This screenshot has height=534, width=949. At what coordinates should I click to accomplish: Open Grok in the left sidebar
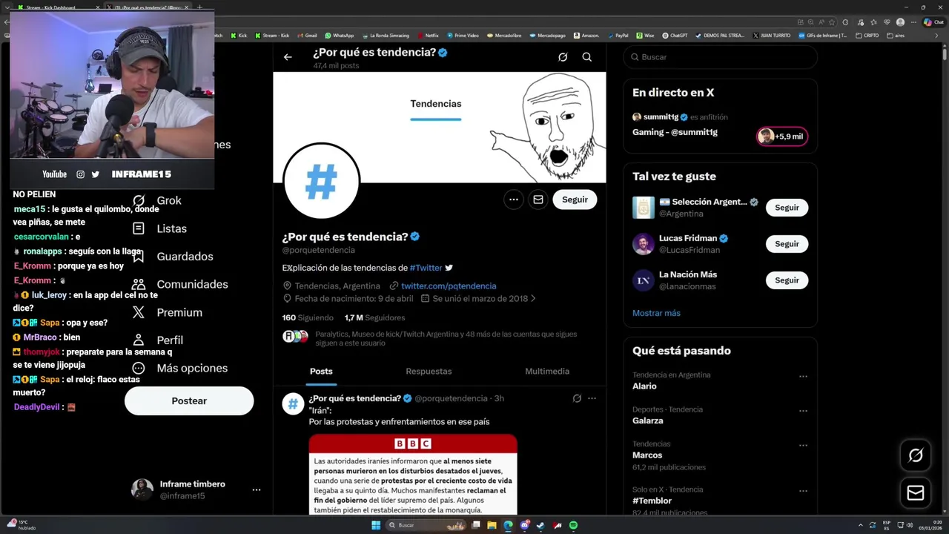pyautogui.click(x=156, y=200)
